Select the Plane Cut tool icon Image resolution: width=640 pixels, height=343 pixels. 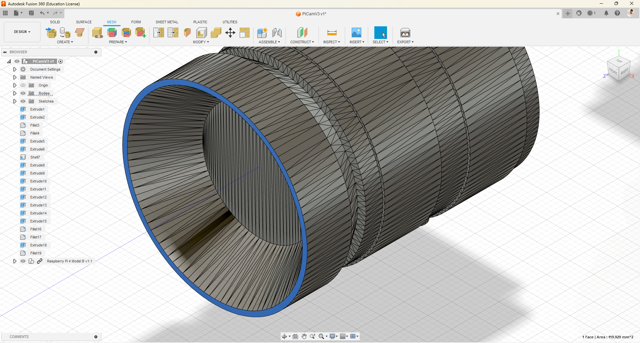(187, 33)
